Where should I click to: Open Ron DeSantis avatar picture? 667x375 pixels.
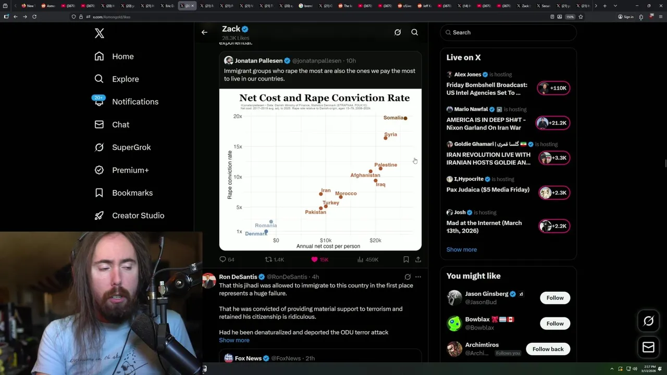pyautogui.click(x=209, y=281)
